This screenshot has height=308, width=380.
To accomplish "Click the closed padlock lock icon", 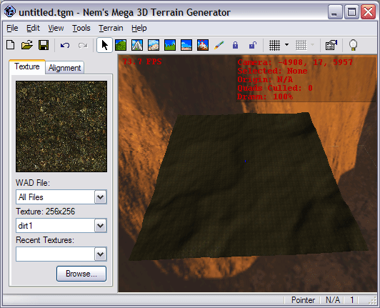I will (x=235, y=45).
